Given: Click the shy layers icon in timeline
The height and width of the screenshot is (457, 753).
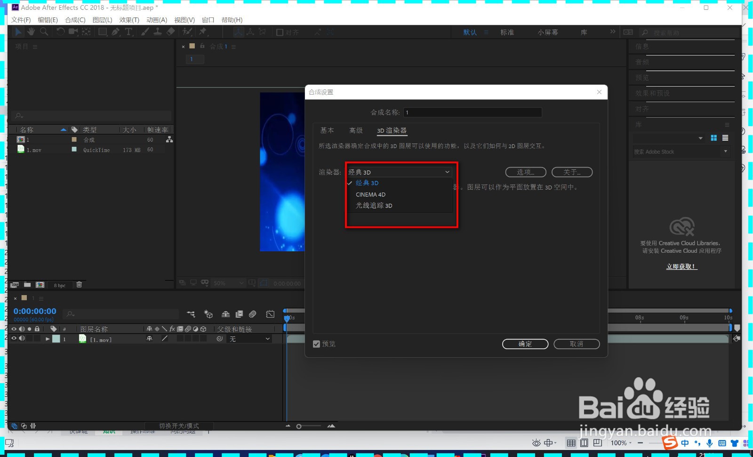Looking at the screenshot, I should pyautogui.click(x=226, y=314).
